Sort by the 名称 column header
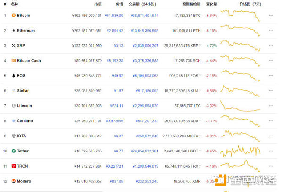 click(x=15, y=4)
